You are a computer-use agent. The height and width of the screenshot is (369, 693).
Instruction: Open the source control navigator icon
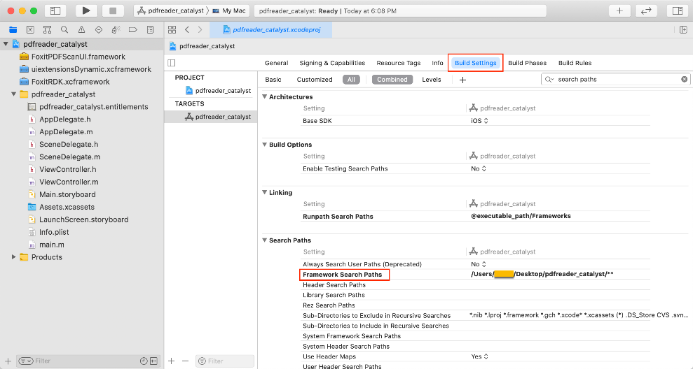[30, 30]
